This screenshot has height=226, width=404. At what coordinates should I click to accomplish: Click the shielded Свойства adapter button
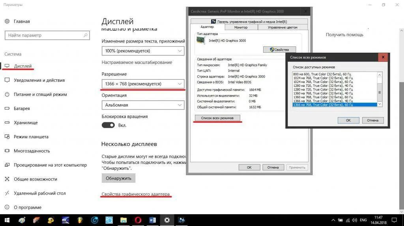280,50
